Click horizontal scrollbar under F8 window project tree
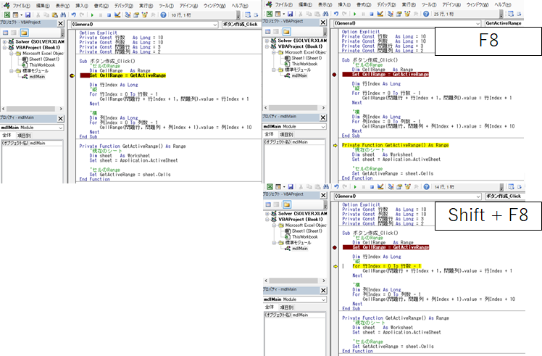 (294, 107)
